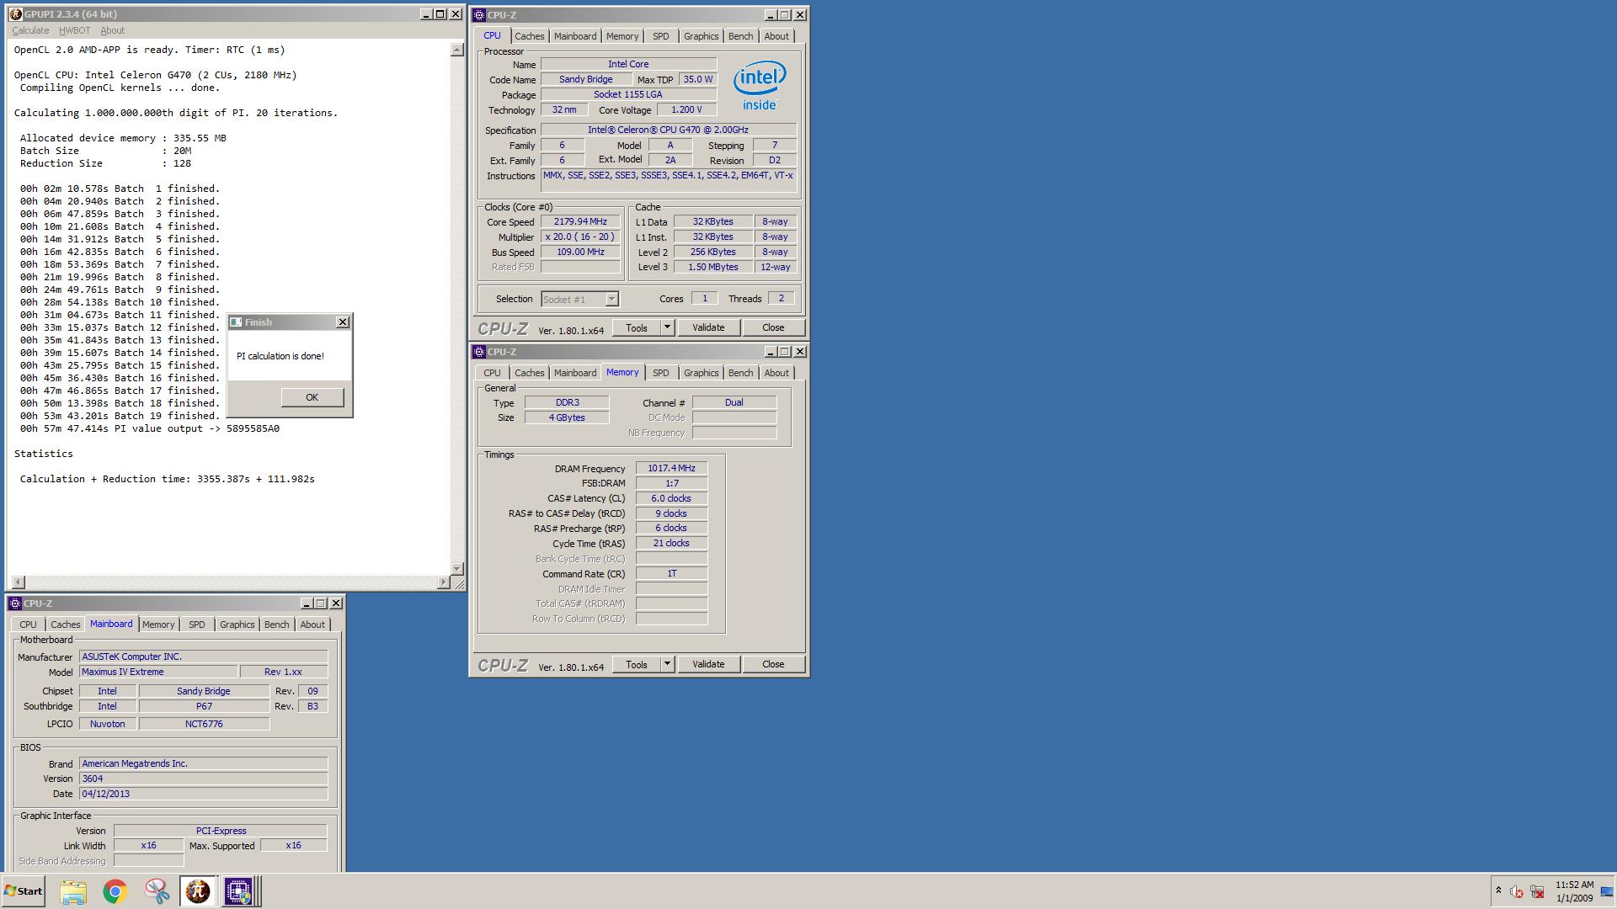The width and height of the screenshot is (1617, 909).
Task: Select Caches tab in the Mainboard window
Action: pos(65,625)
